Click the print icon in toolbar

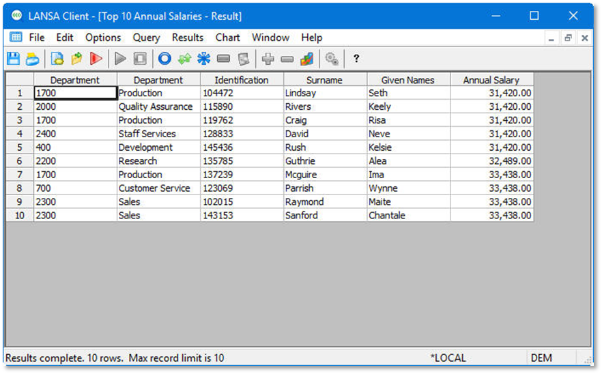tap(33, 59)
